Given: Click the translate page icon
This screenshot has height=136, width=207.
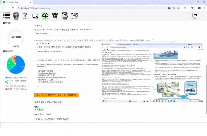Looking at the screenshot, I should click(169, 8).
